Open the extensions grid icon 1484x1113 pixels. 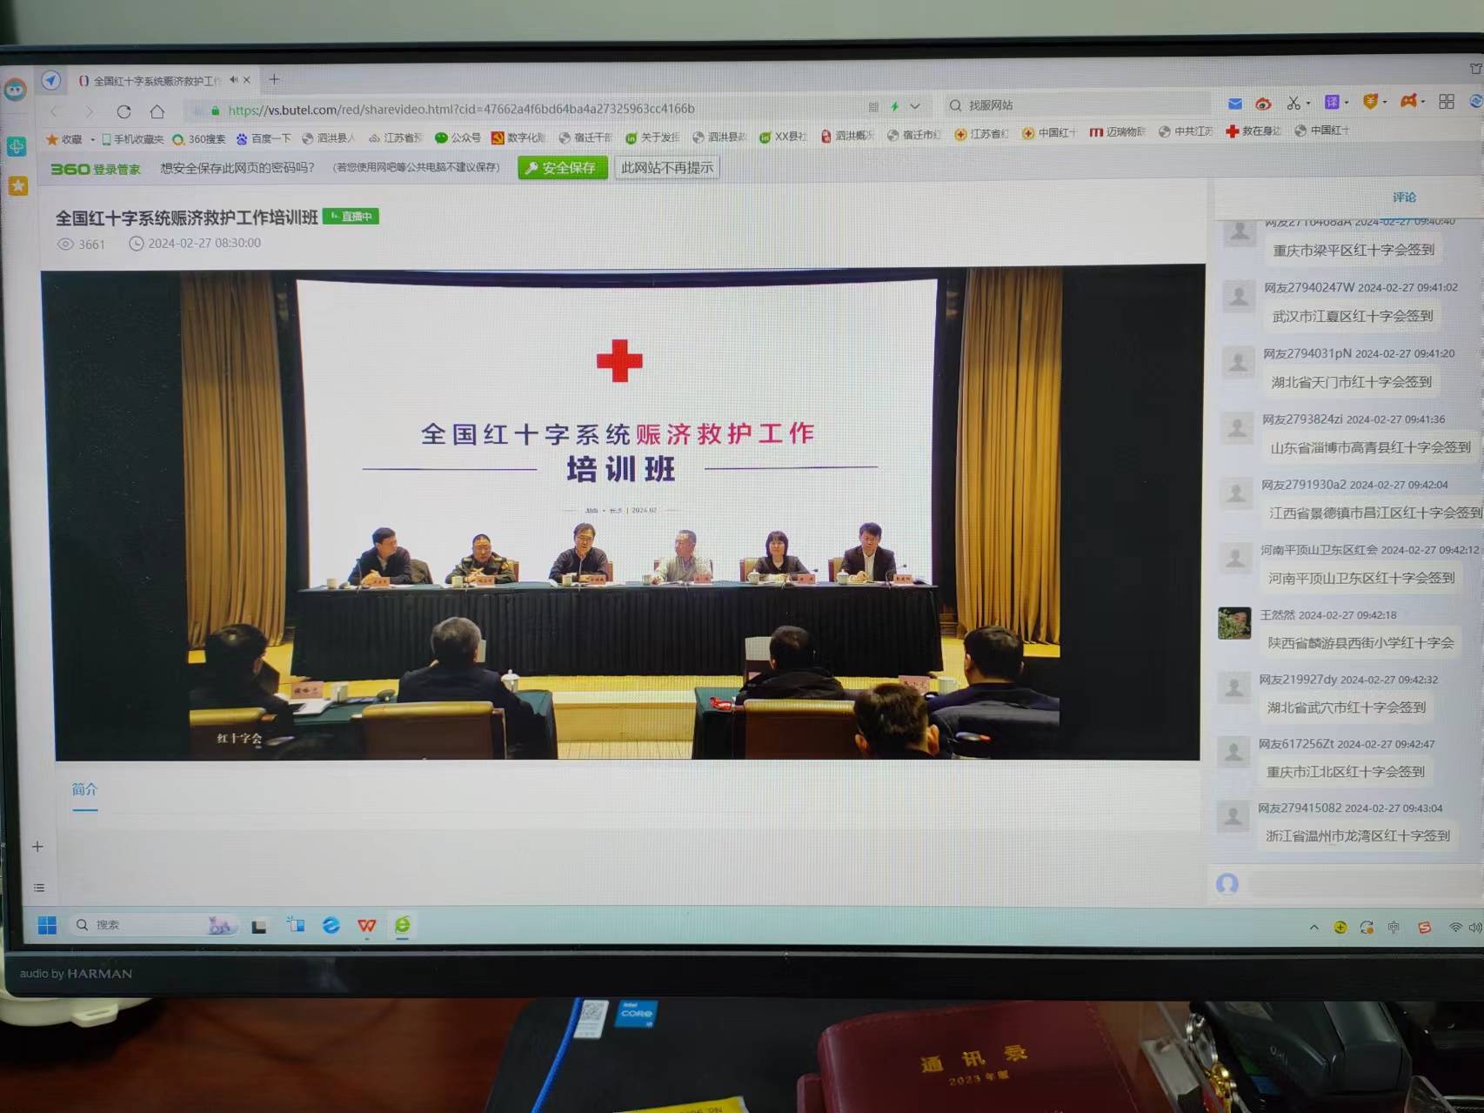[x=1446, y=102]
